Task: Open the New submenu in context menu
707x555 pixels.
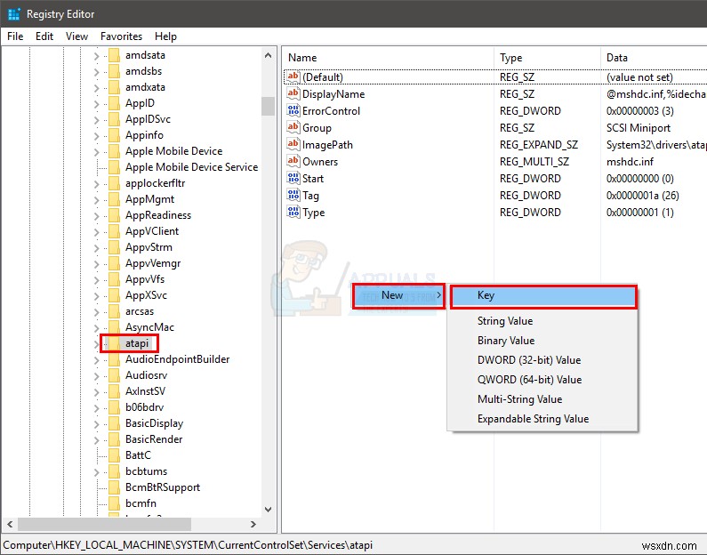Action: pyautogui.click(x=398, y=296)
